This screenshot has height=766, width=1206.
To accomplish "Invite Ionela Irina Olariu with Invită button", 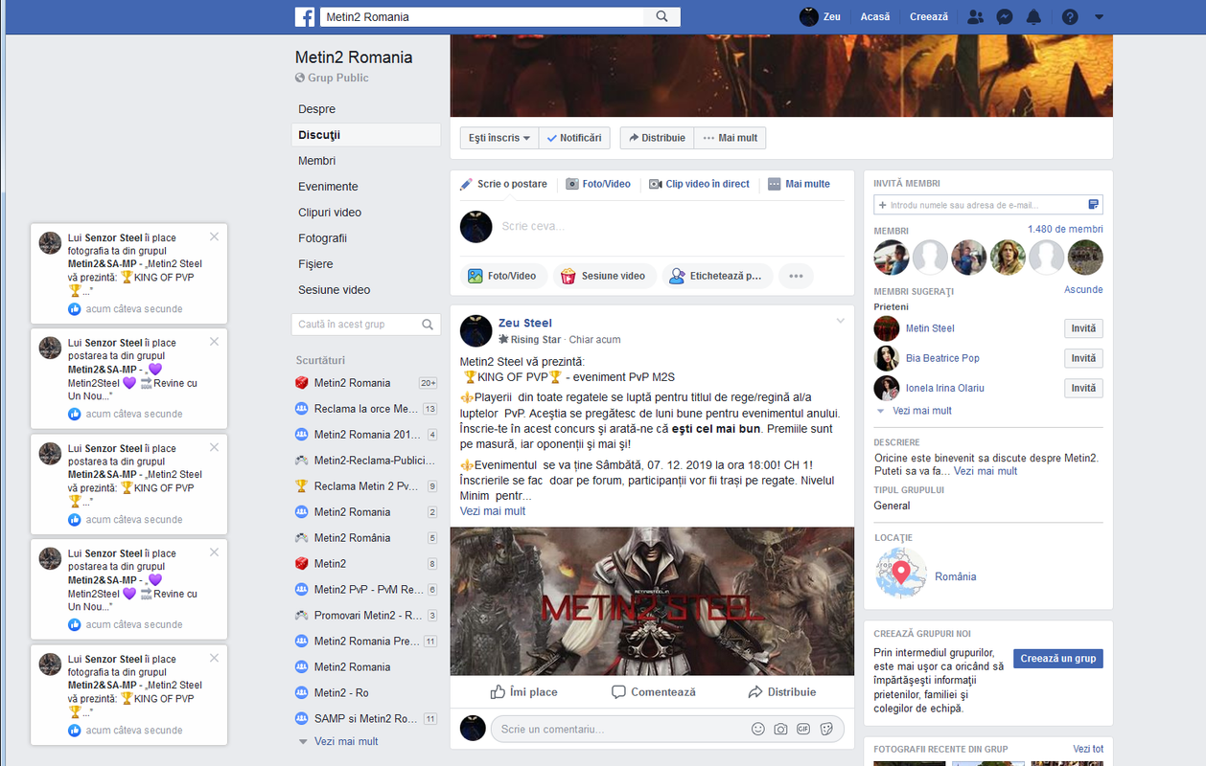I will coord(1083,388).
